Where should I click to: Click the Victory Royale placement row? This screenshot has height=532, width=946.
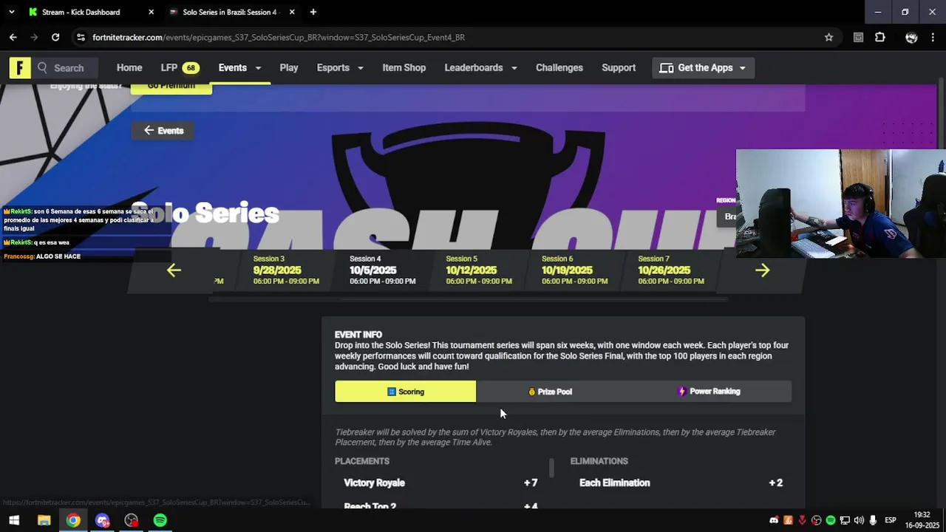[440, 483]
